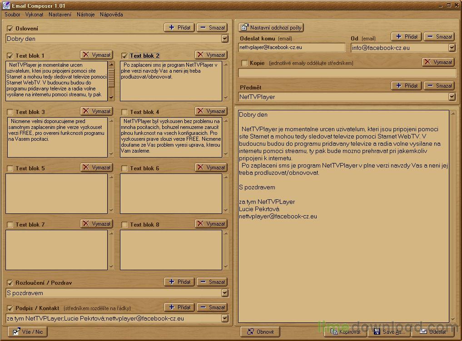This screenshot has height=341, width=462.
Task: Click Smazat for Rozloučení / Pozdrav
Action: click(x=212, y=282)
